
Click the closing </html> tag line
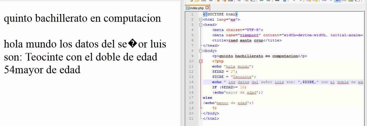(211, 118)
